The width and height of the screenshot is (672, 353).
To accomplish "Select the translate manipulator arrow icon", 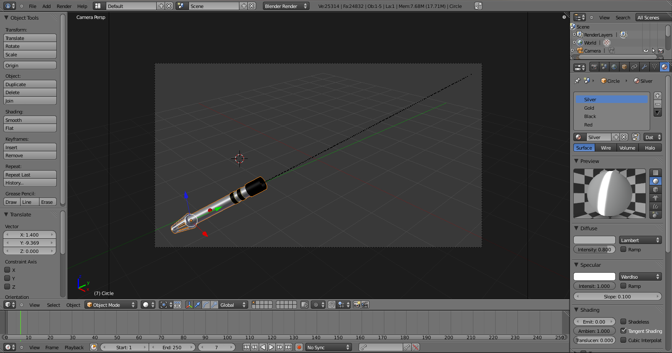I will tap(197, 305).
